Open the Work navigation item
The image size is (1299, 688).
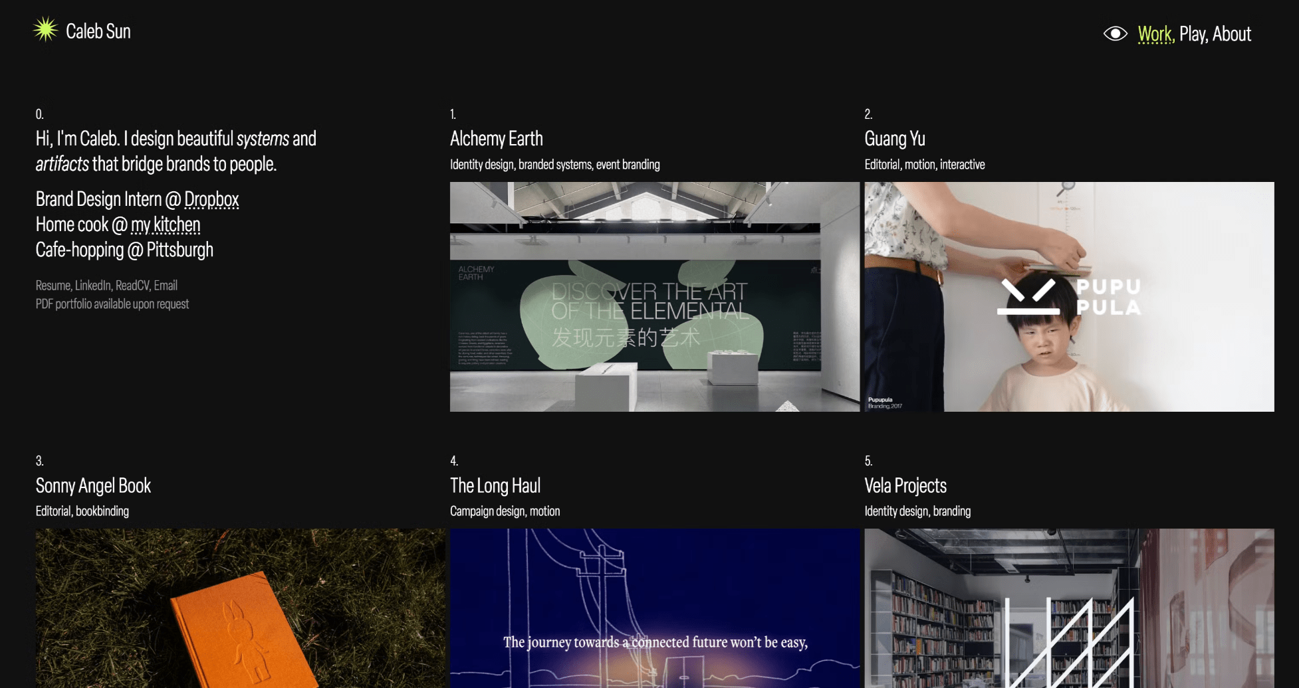1155,34
